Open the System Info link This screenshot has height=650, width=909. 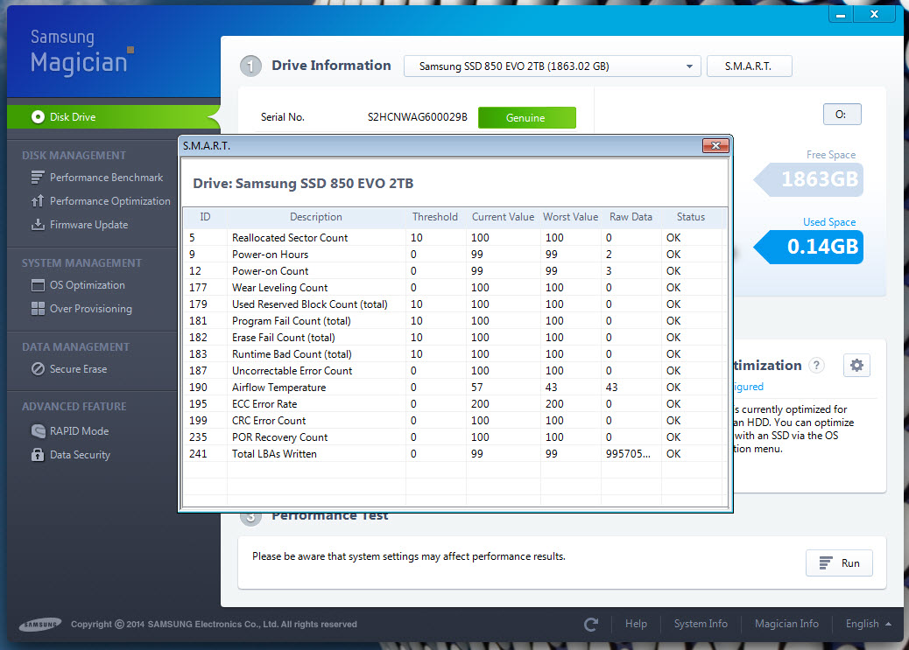[x=701, y=624]
